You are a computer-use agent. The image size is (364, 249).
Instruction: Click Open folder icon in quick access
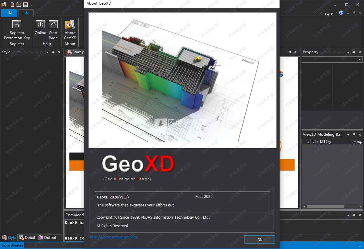click(x=19, y=4)
